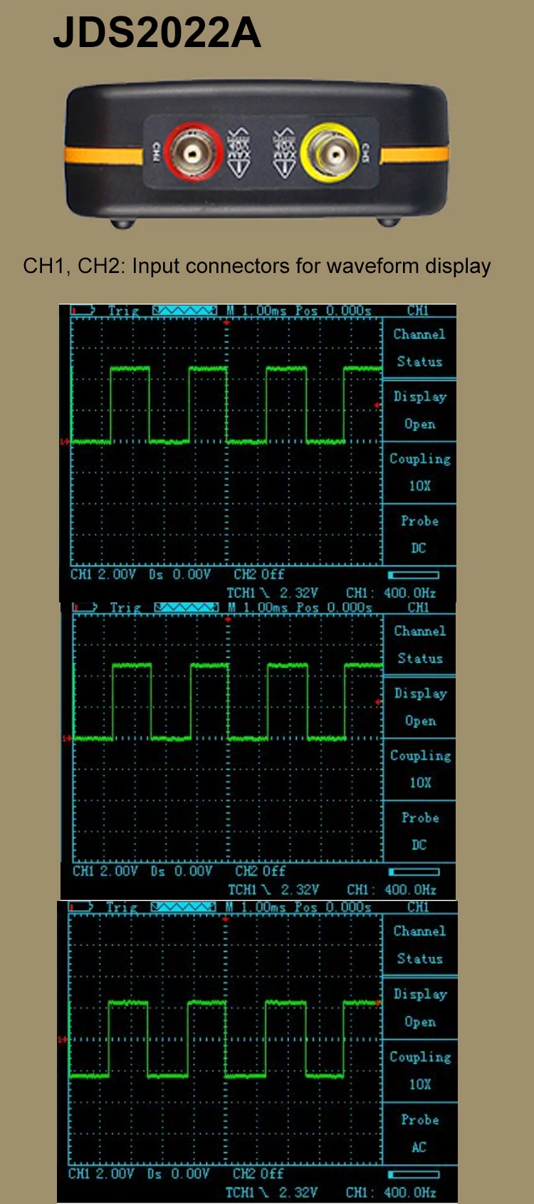The height and width of the screenshot is (1204, 534).
Task: Click the CH1 ground marker in the second screen
Action: click(x=67, y=739)
